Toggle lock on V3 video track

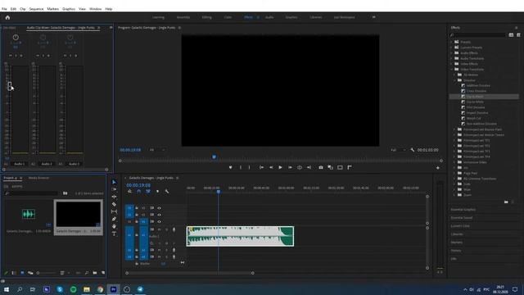[x=137, y=208]
